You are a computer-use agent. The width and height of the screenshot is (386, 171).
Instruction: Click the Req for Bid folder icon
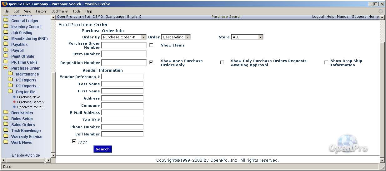(x=11, y=92)
